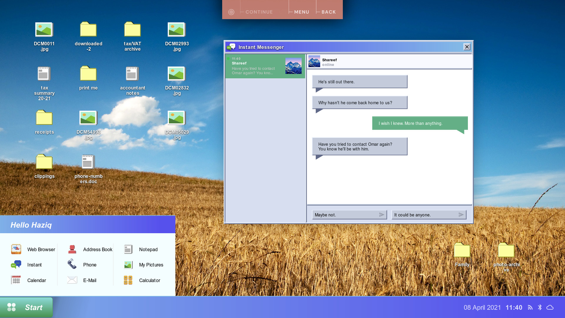Open the tax summary 20-21 document
565x318 pixels.
point(44,74)
